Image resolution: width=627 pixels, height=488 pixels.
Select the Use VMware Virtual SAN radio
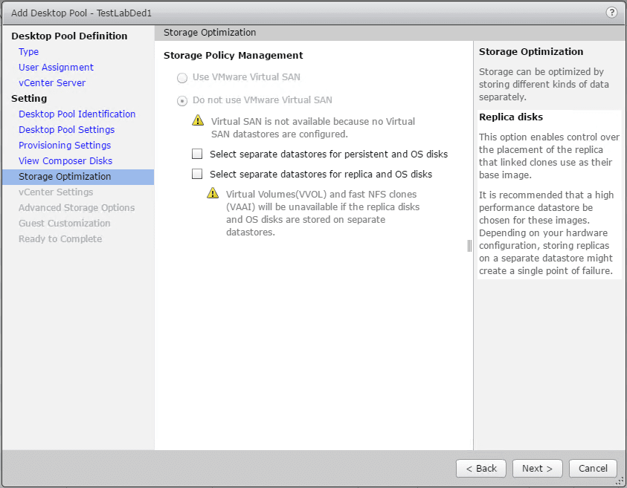pyautogui.click(x=182, y=77)
